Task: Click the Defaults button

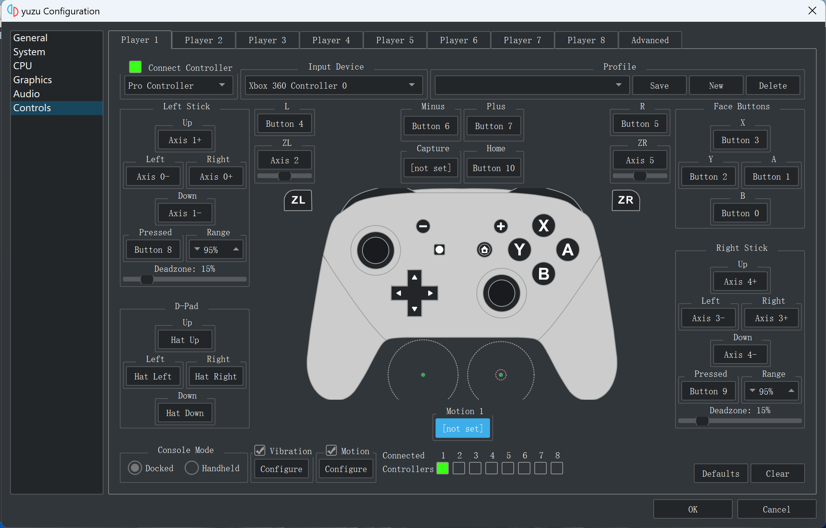Action: point(720,473)
